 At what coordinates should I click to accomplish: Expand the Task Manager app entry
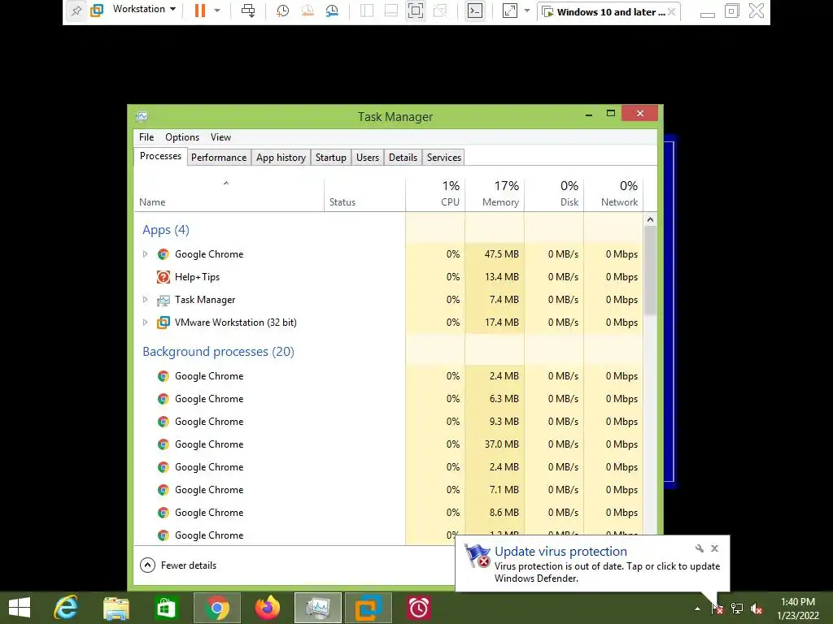pyautogui.click(x=145, y=300)
